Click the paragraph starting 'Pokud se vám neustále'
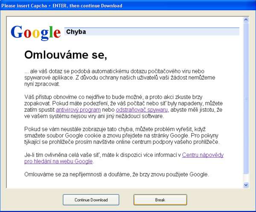The width and height of the screenshot is (256, 212). (x=122, y=136)
